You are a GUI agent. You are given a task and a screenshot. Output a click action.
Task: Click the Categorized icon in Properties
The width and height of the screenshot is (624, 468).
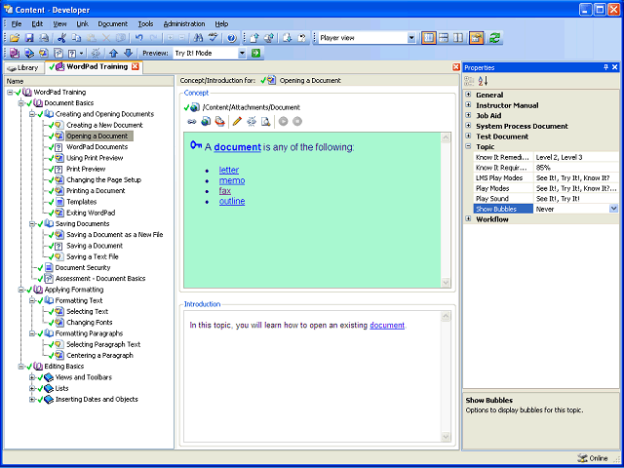(469, 81)
